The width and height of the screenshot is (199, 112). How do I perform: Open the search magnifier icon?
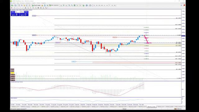(x=181, y=5)
